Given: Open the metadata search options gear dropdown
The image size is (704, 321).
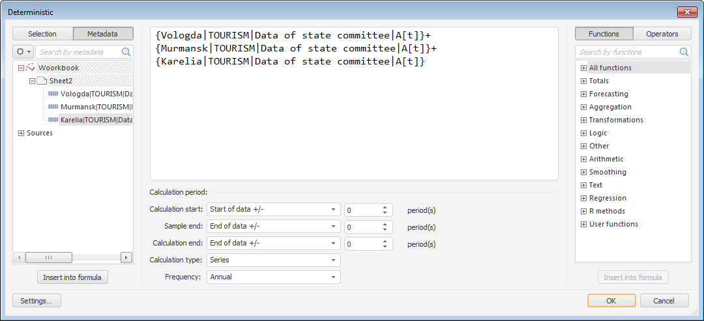Looking at the screenshot, I should pyautogui.click(x=23, y=51).
